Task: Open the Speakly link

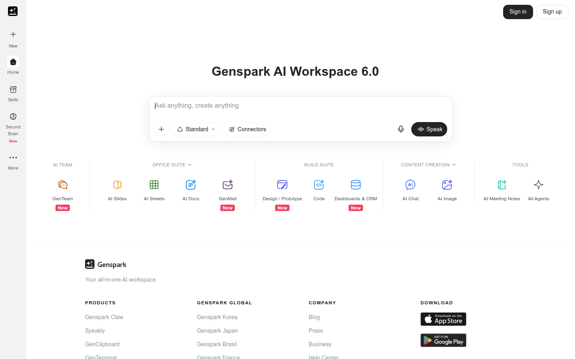Action: tap(95, 331)
